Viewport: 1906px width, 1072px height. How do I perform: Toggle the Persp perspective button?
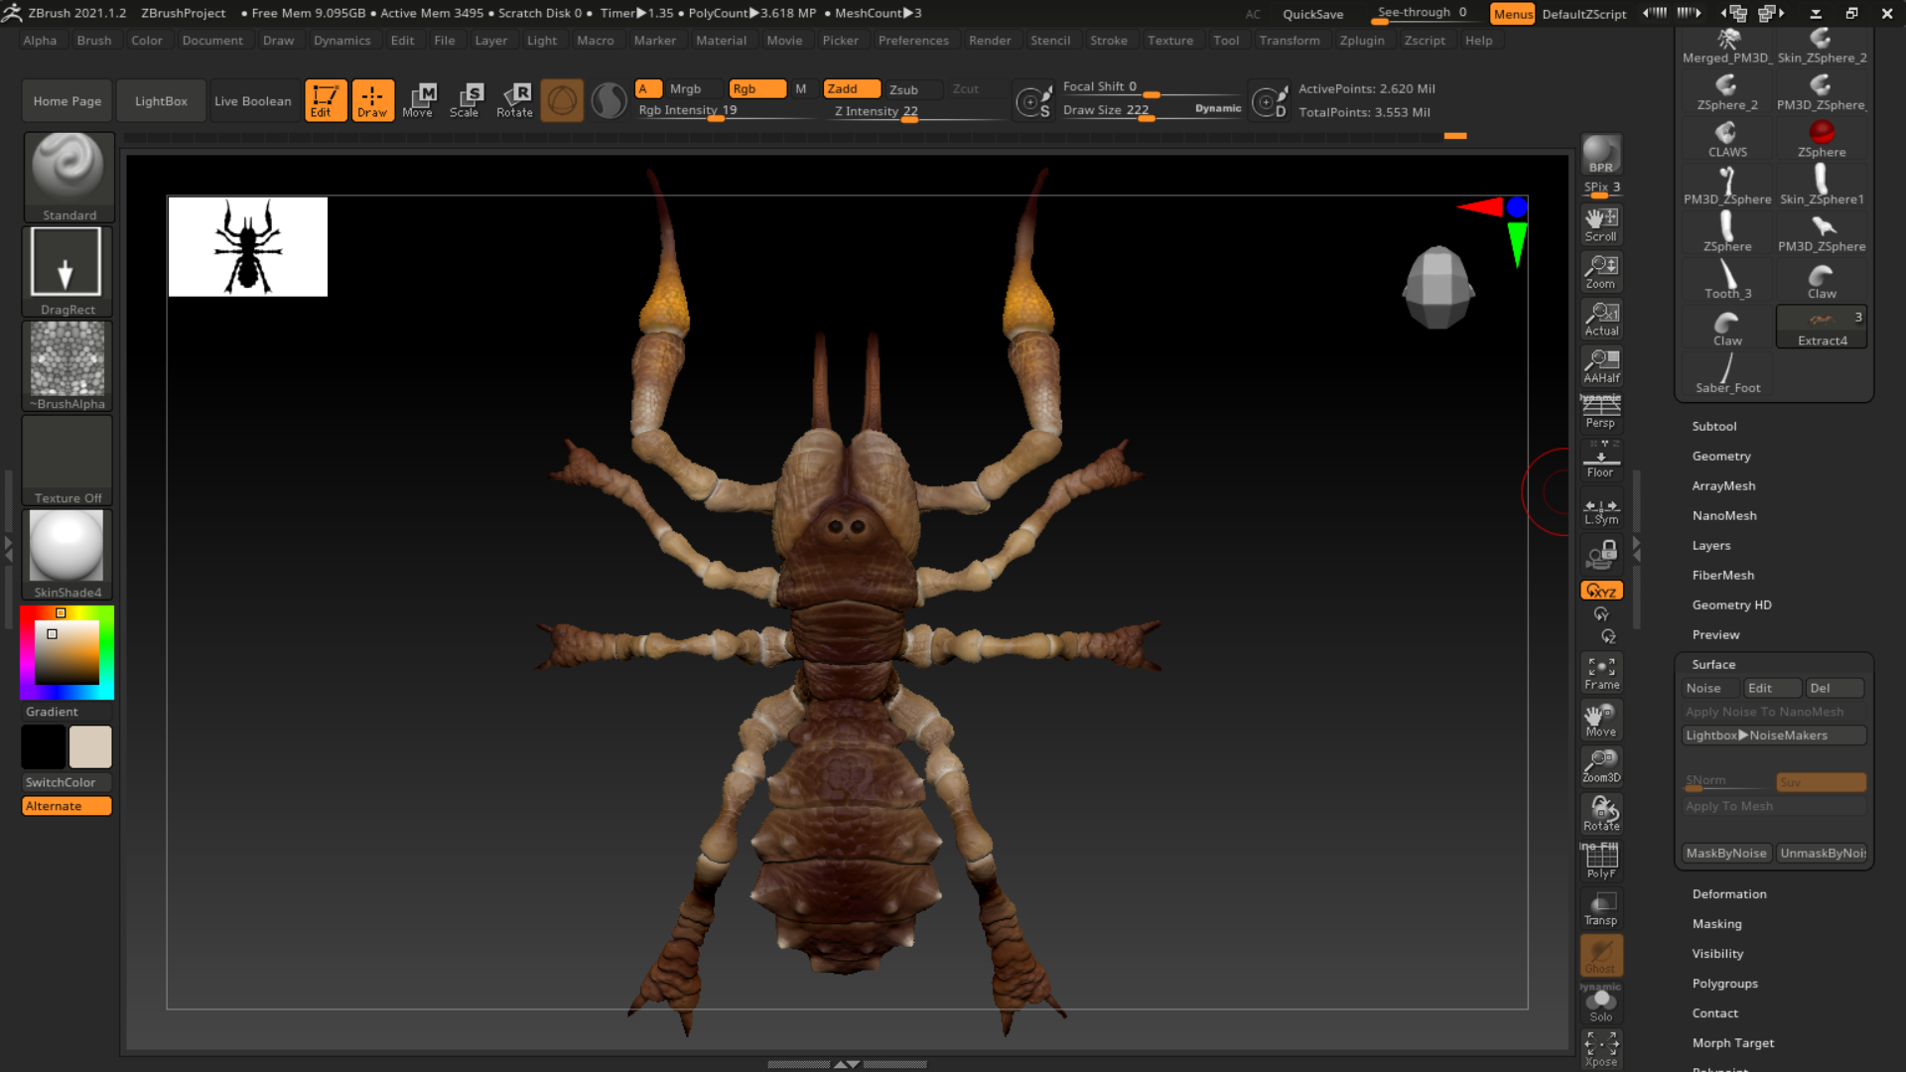click(x=1600, y=412)
